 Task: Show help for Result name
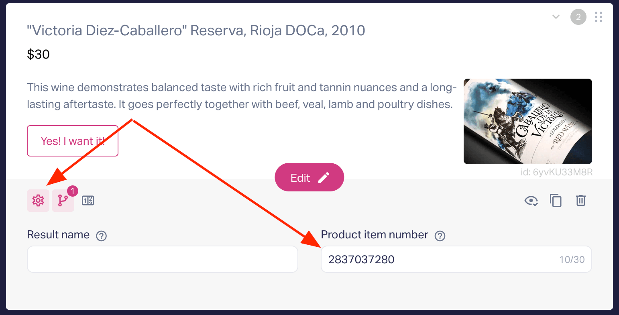coord(102,236)
